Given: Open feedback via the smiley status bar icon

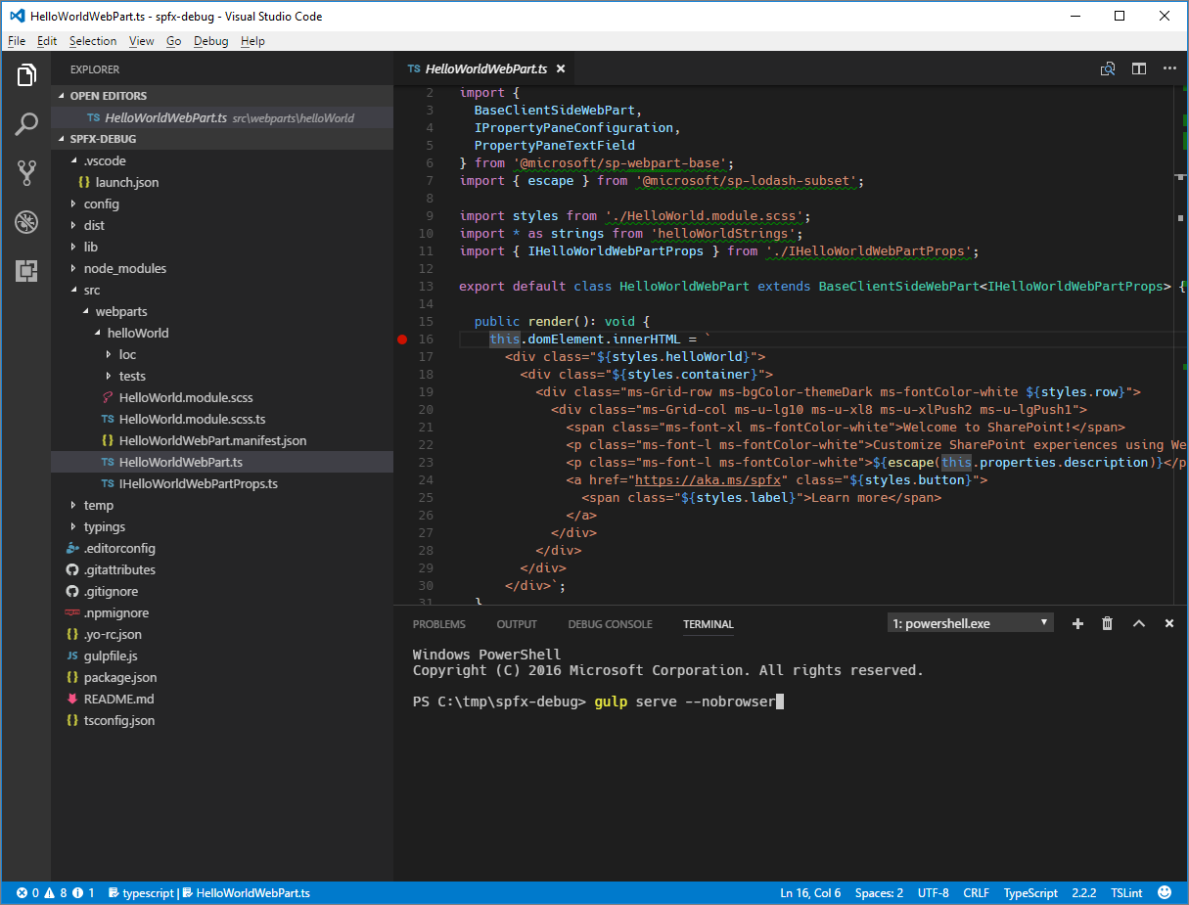Looking at the screenshot, I should click(x=1164, y=892).
